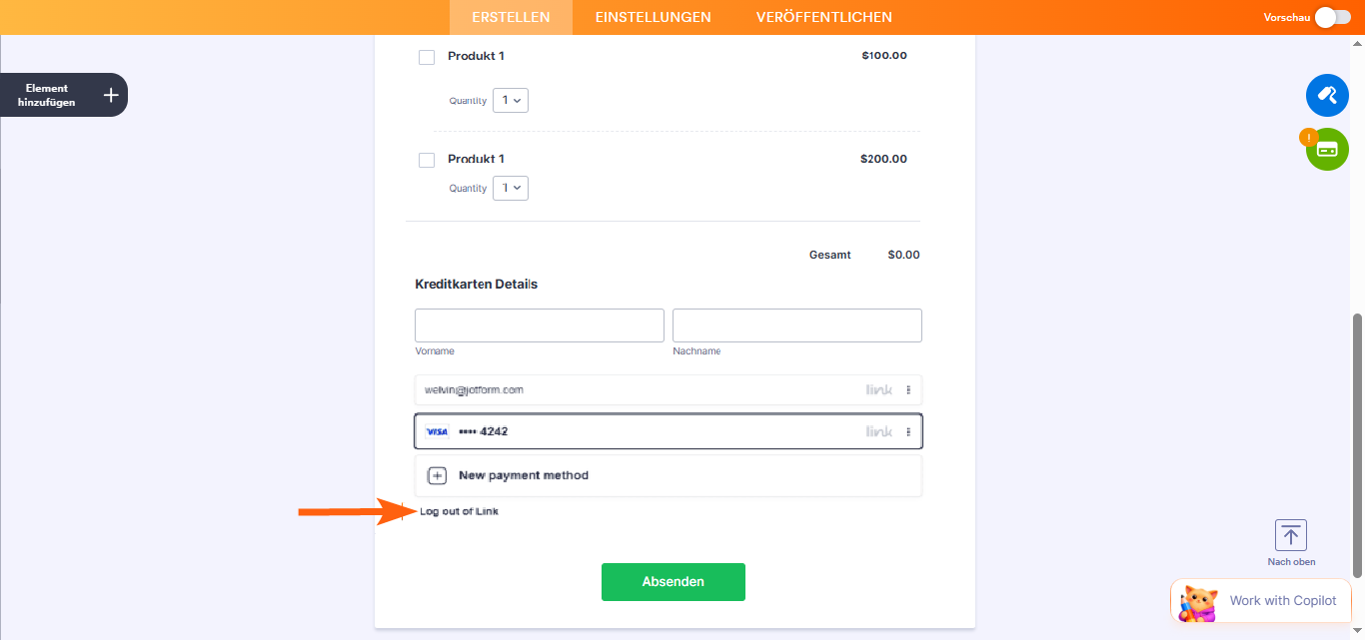Click the Log out of Link link
The height and width of the screenshot is (640, 1365).
pos(459,511)
